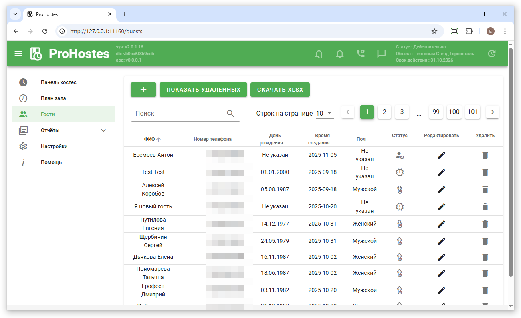Edit guest Еремеев Антон with pencil icon

point(441,155)
